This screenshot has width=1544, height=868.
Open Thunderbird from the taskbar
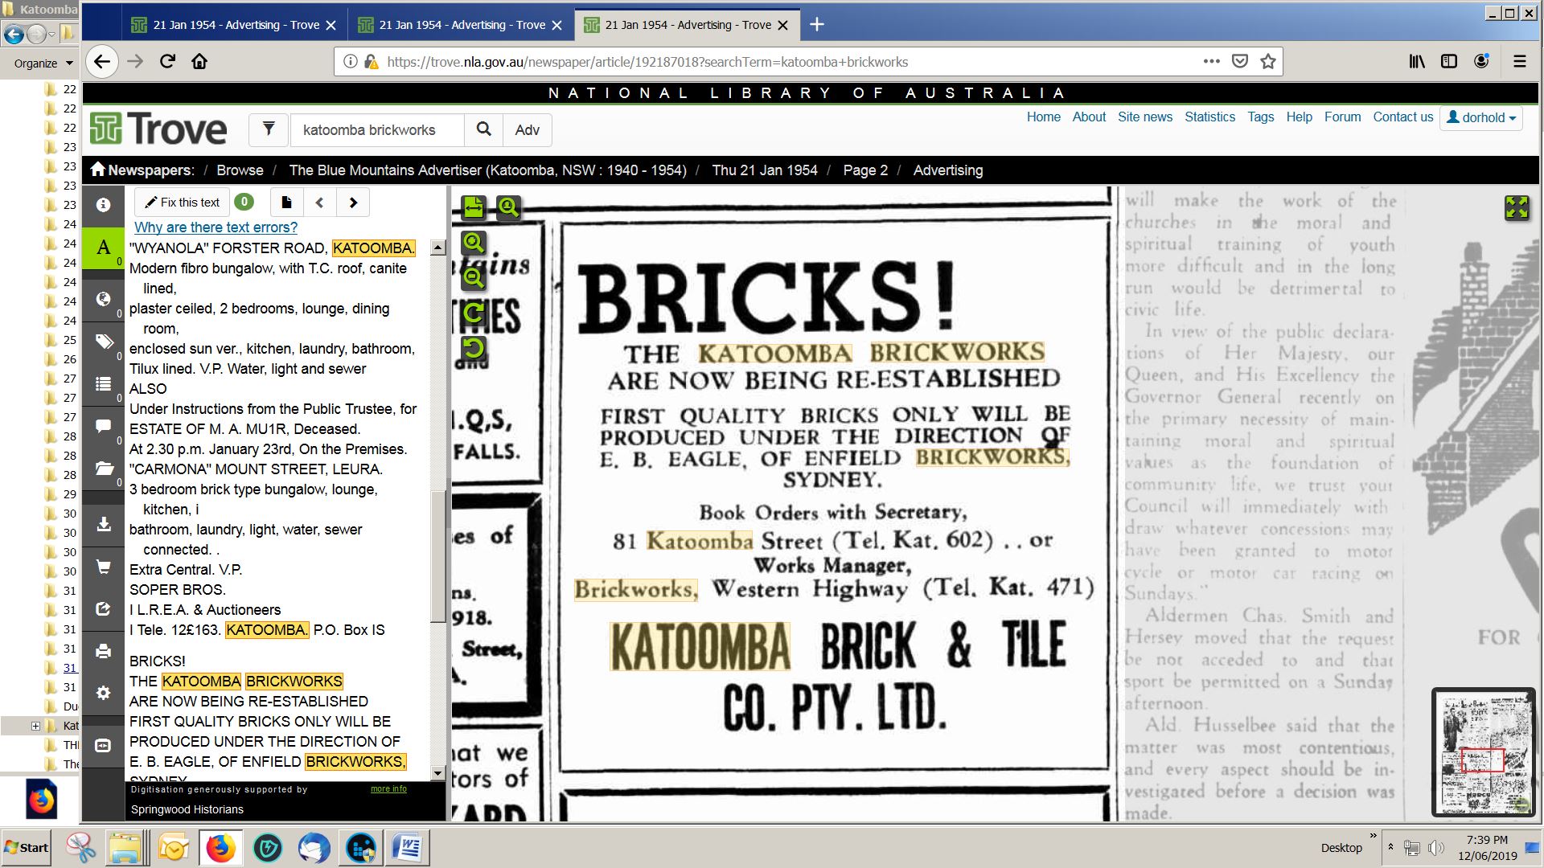click(x=314, y=848)
